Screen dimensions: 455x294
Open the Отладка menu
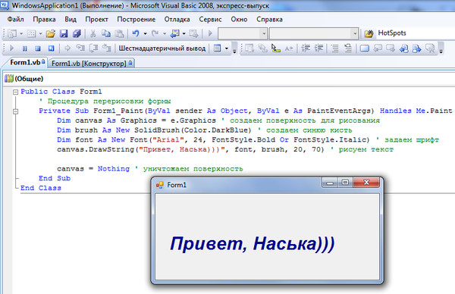[x=177, y=20]
